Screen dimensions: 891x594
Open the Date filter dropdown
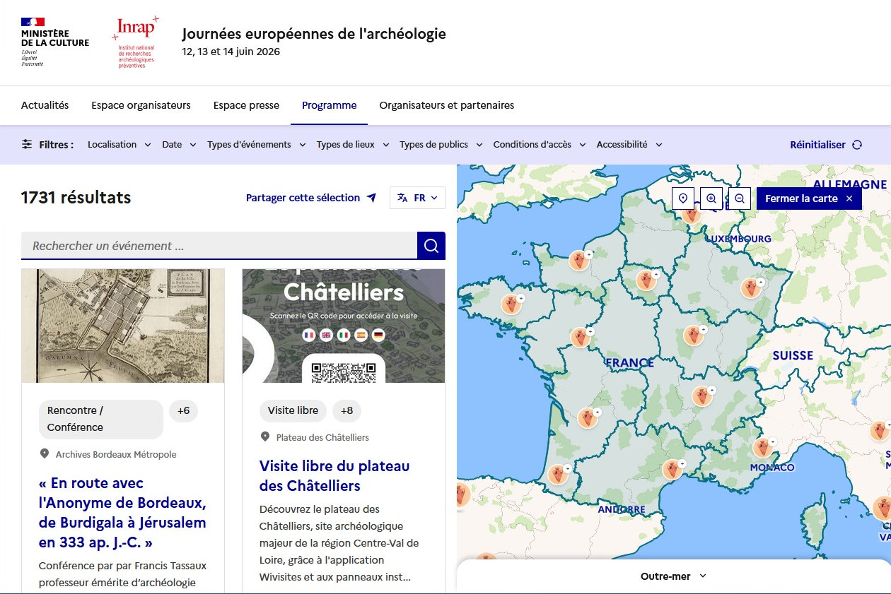[x=180, y=145]
